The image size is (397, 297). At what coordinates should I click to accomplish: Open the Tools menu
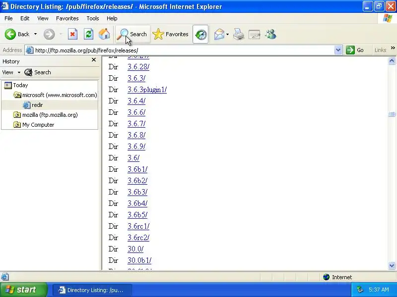[93, 18]
